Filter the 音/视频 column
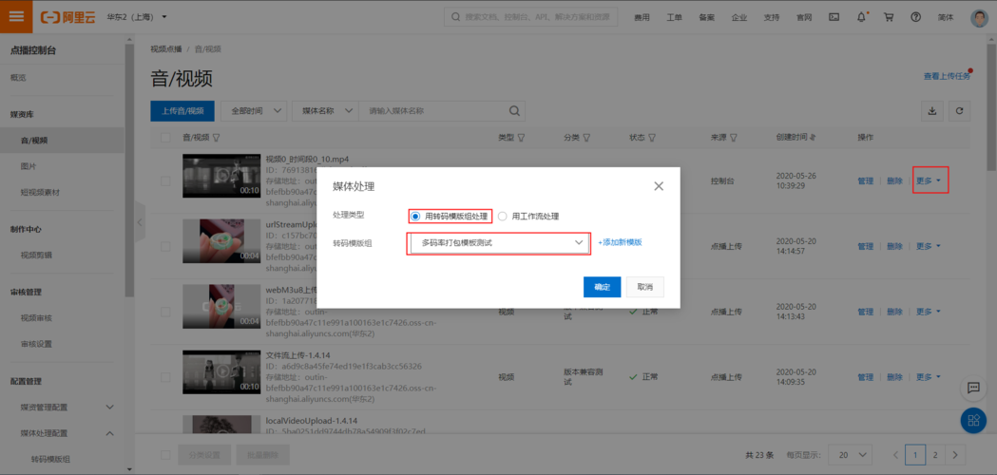The image size is (997, 475). (x=216, y=138)
